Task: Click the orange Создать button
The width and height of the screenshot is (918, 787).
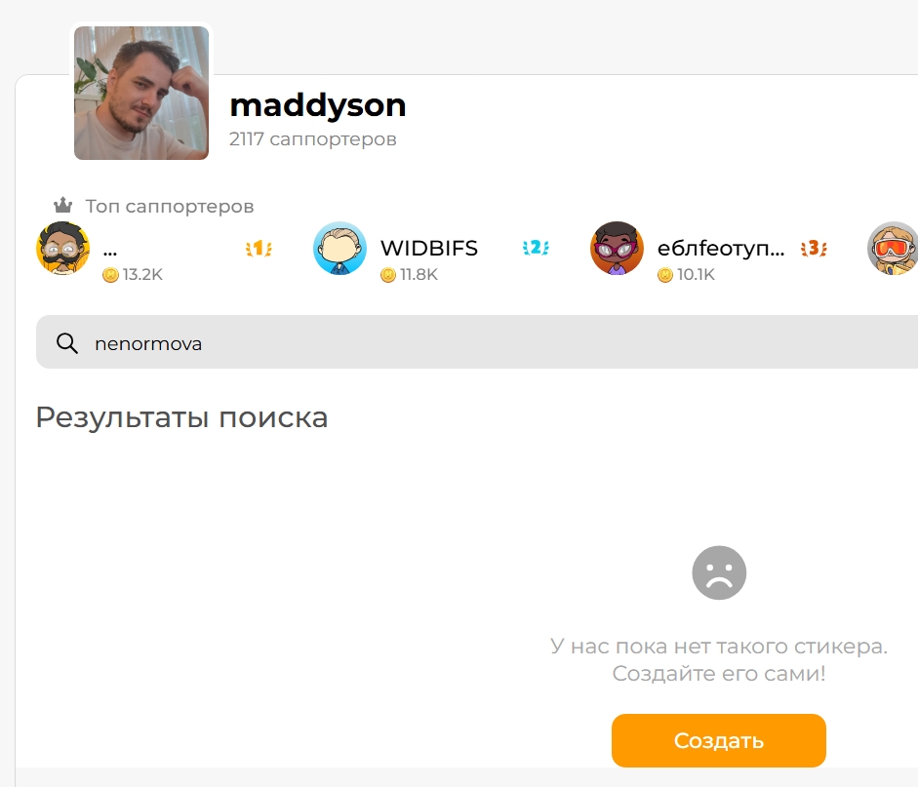Action: (718, 740)
